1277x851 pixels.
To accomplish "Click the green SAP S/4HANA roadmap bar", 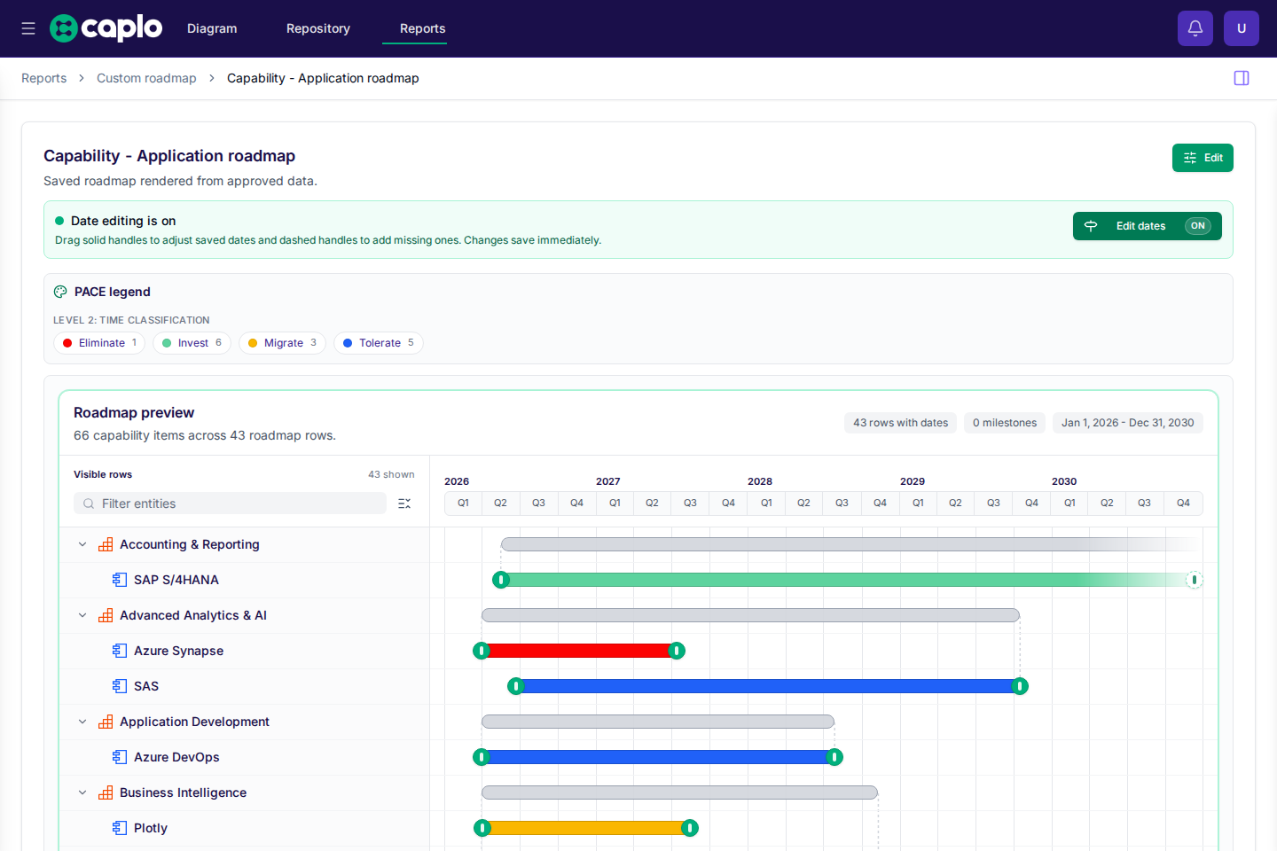I will coord(848,580).
